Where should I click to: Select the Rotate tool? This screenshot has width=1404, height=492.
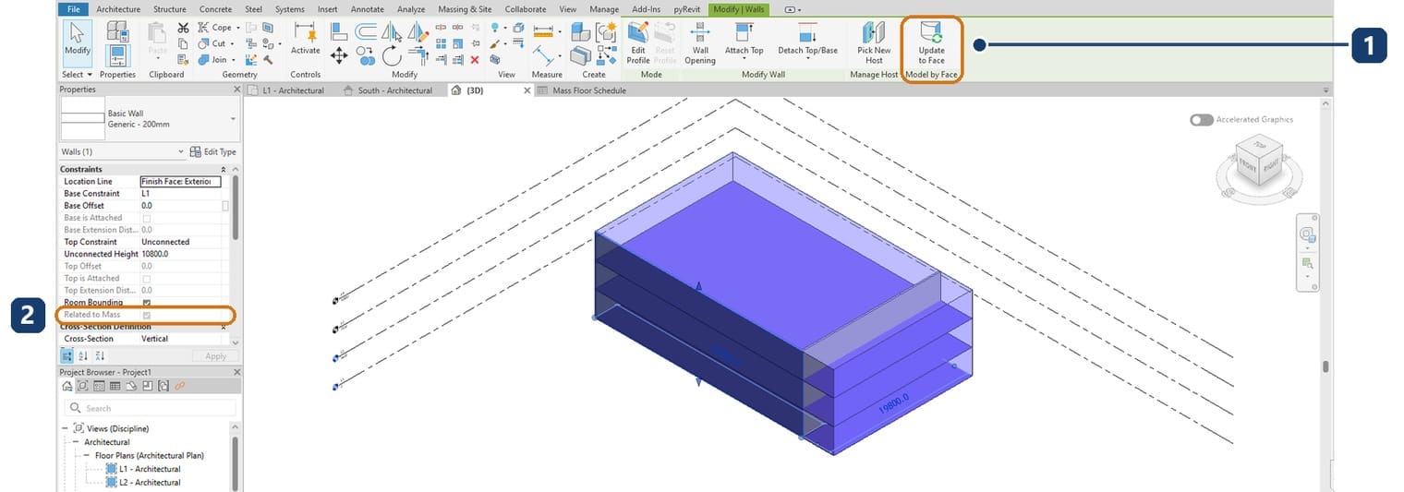[x=392, y=55]
